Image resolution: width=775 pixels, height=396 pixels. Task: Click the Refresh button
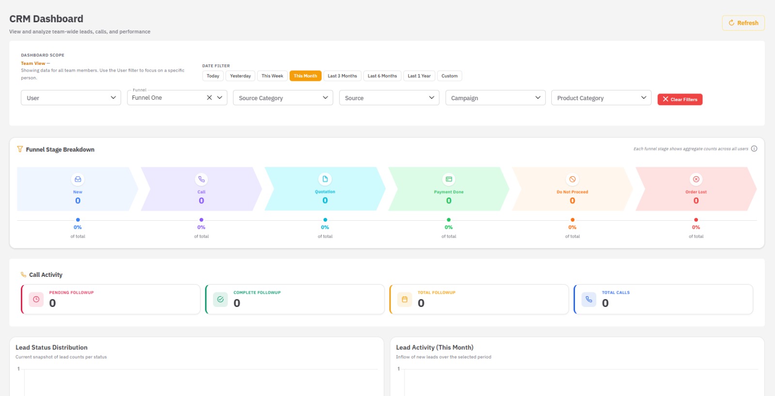tap(743, 23)
